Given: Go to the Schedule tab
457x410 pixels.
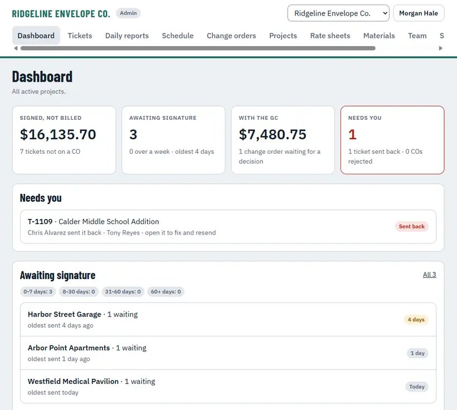Looking at the screenshot, I should [178, 36].
